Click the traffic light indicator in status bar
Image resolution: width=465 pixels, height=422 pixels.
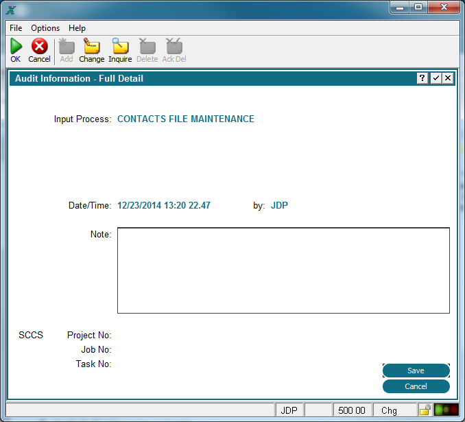(446, 410)
